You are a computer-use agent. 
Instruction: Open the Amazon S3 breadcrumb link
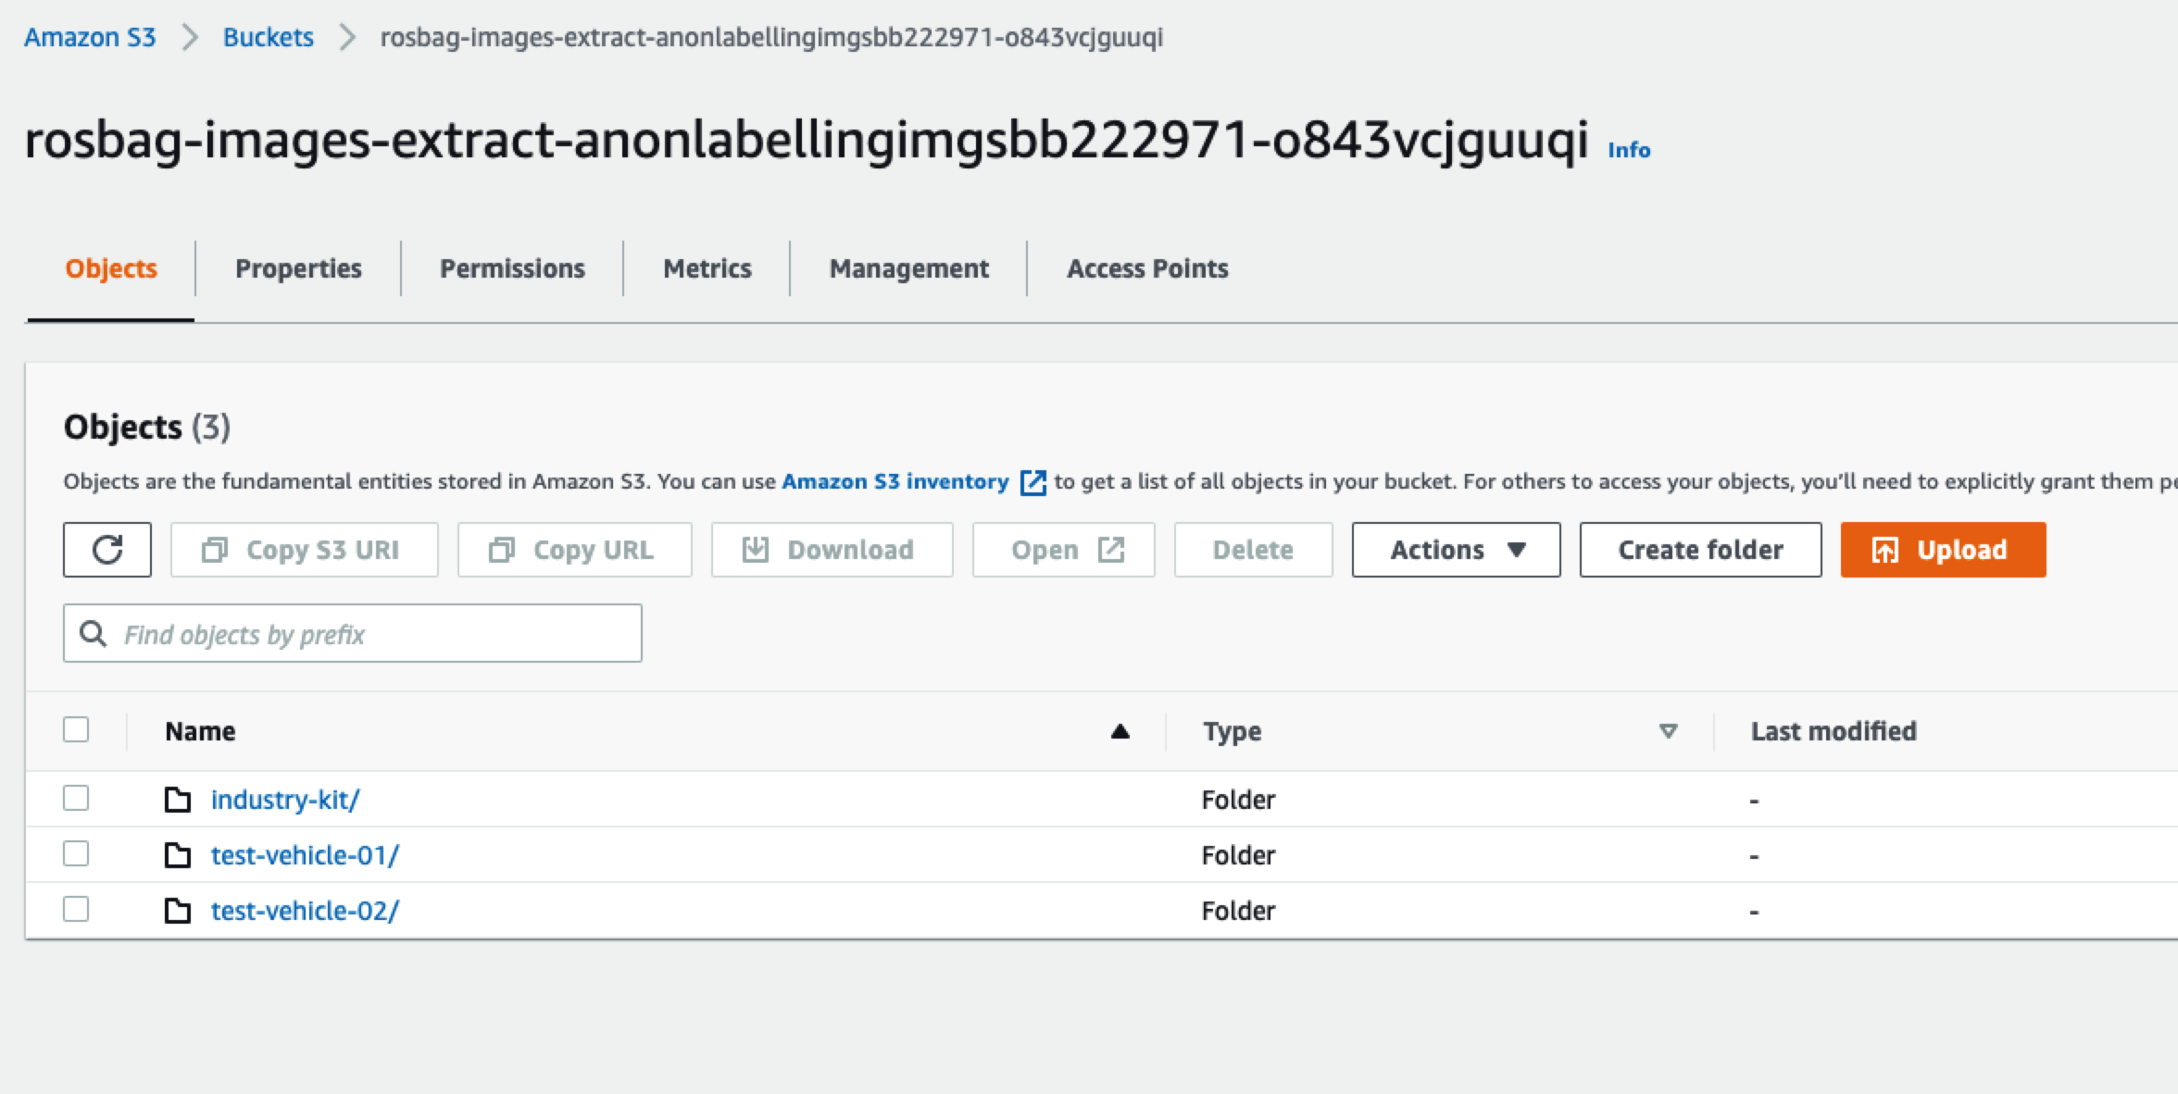(90, 37)
